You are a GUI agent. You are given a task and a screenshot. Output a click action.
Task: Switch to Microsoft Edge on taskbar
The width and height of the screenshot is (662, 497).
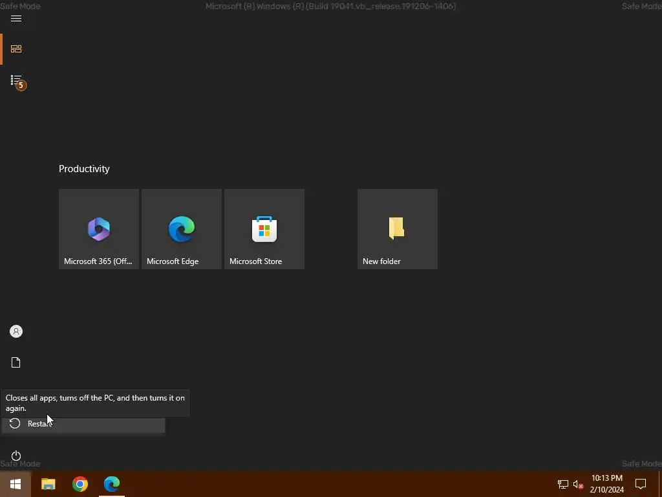coord(112,484)
